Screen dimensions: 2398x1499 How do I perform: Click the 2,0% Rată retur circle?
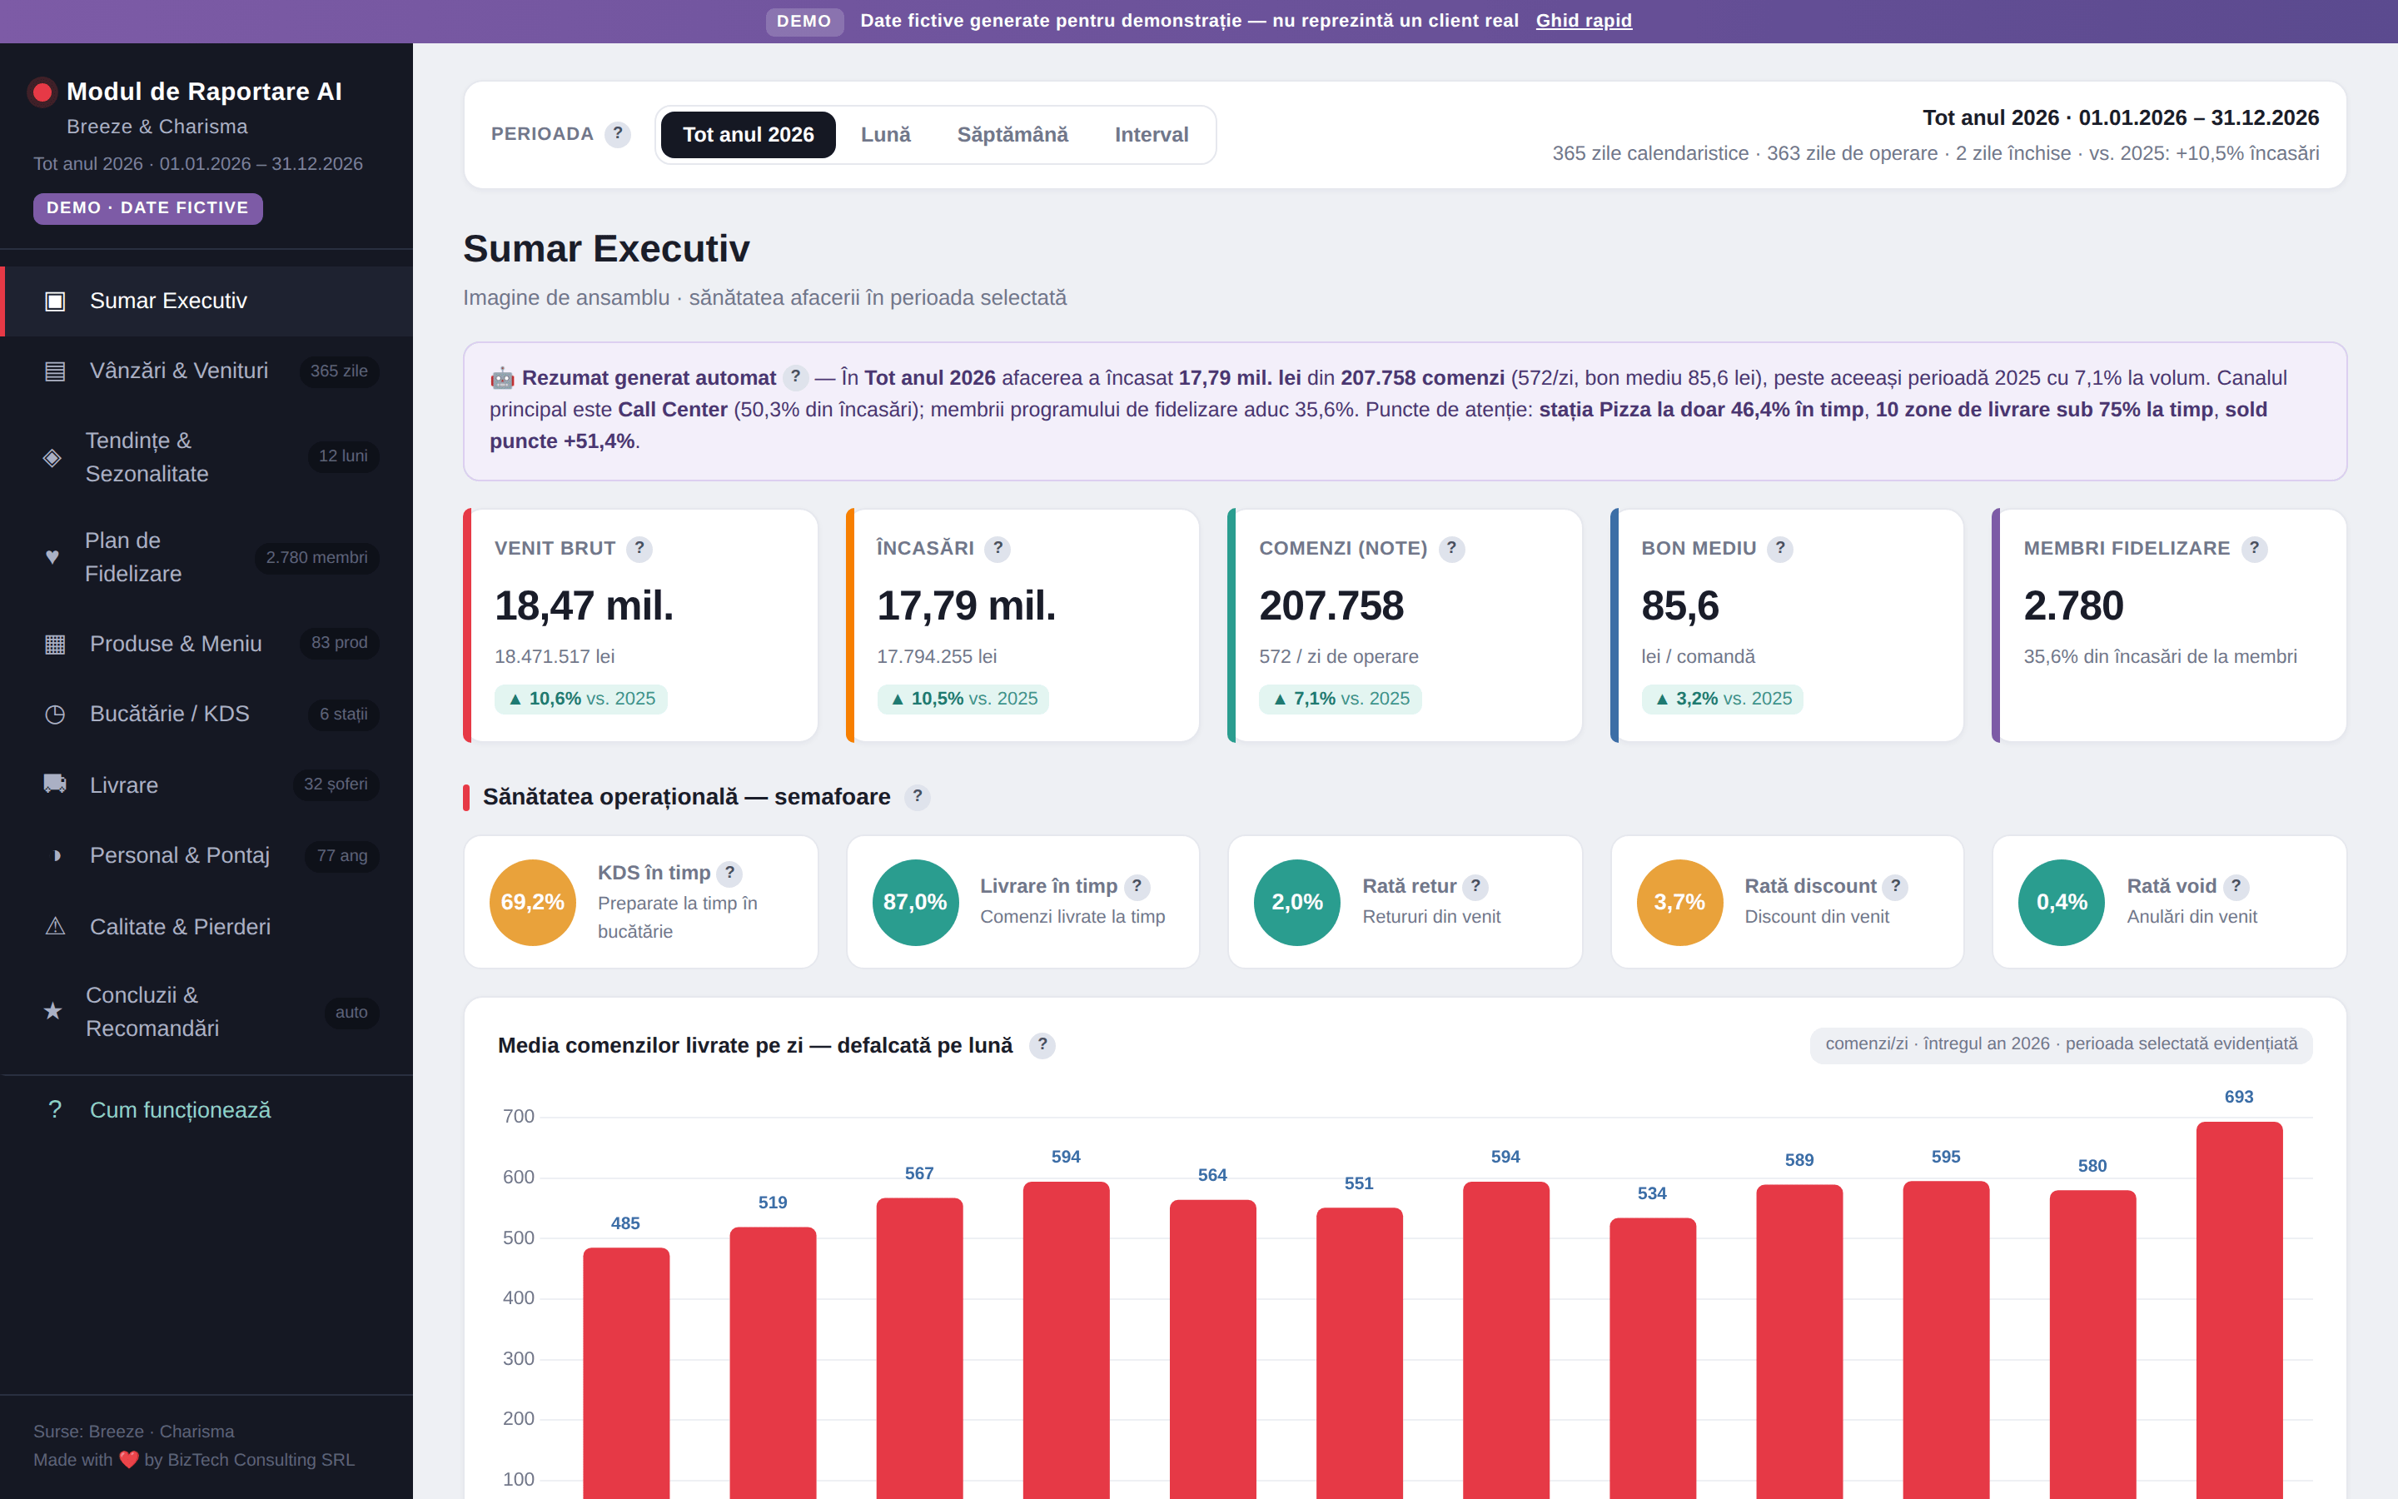[x=1297, y=902]
